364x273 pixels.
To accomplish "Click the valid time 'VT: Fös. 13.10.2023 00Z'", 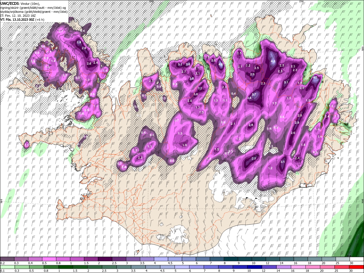I will (x=18, y=19).
